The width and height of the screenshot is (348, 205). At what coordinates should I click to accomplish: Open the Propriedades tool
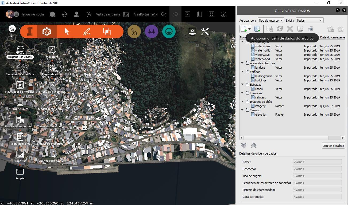[x=20, y=102]
